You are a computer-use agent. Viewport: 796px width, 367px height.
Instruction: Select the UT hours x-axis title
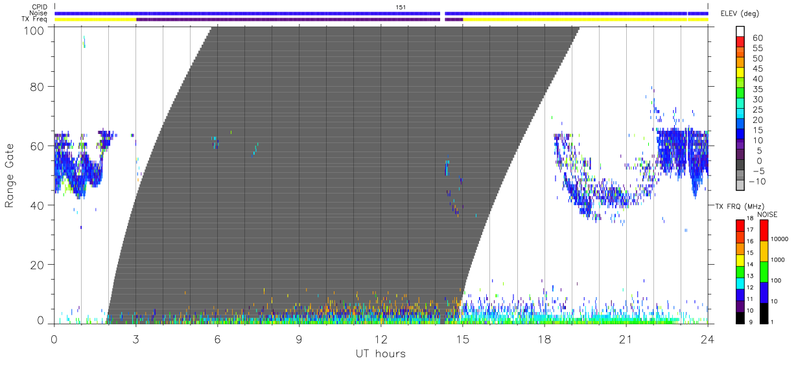(380, 353)
